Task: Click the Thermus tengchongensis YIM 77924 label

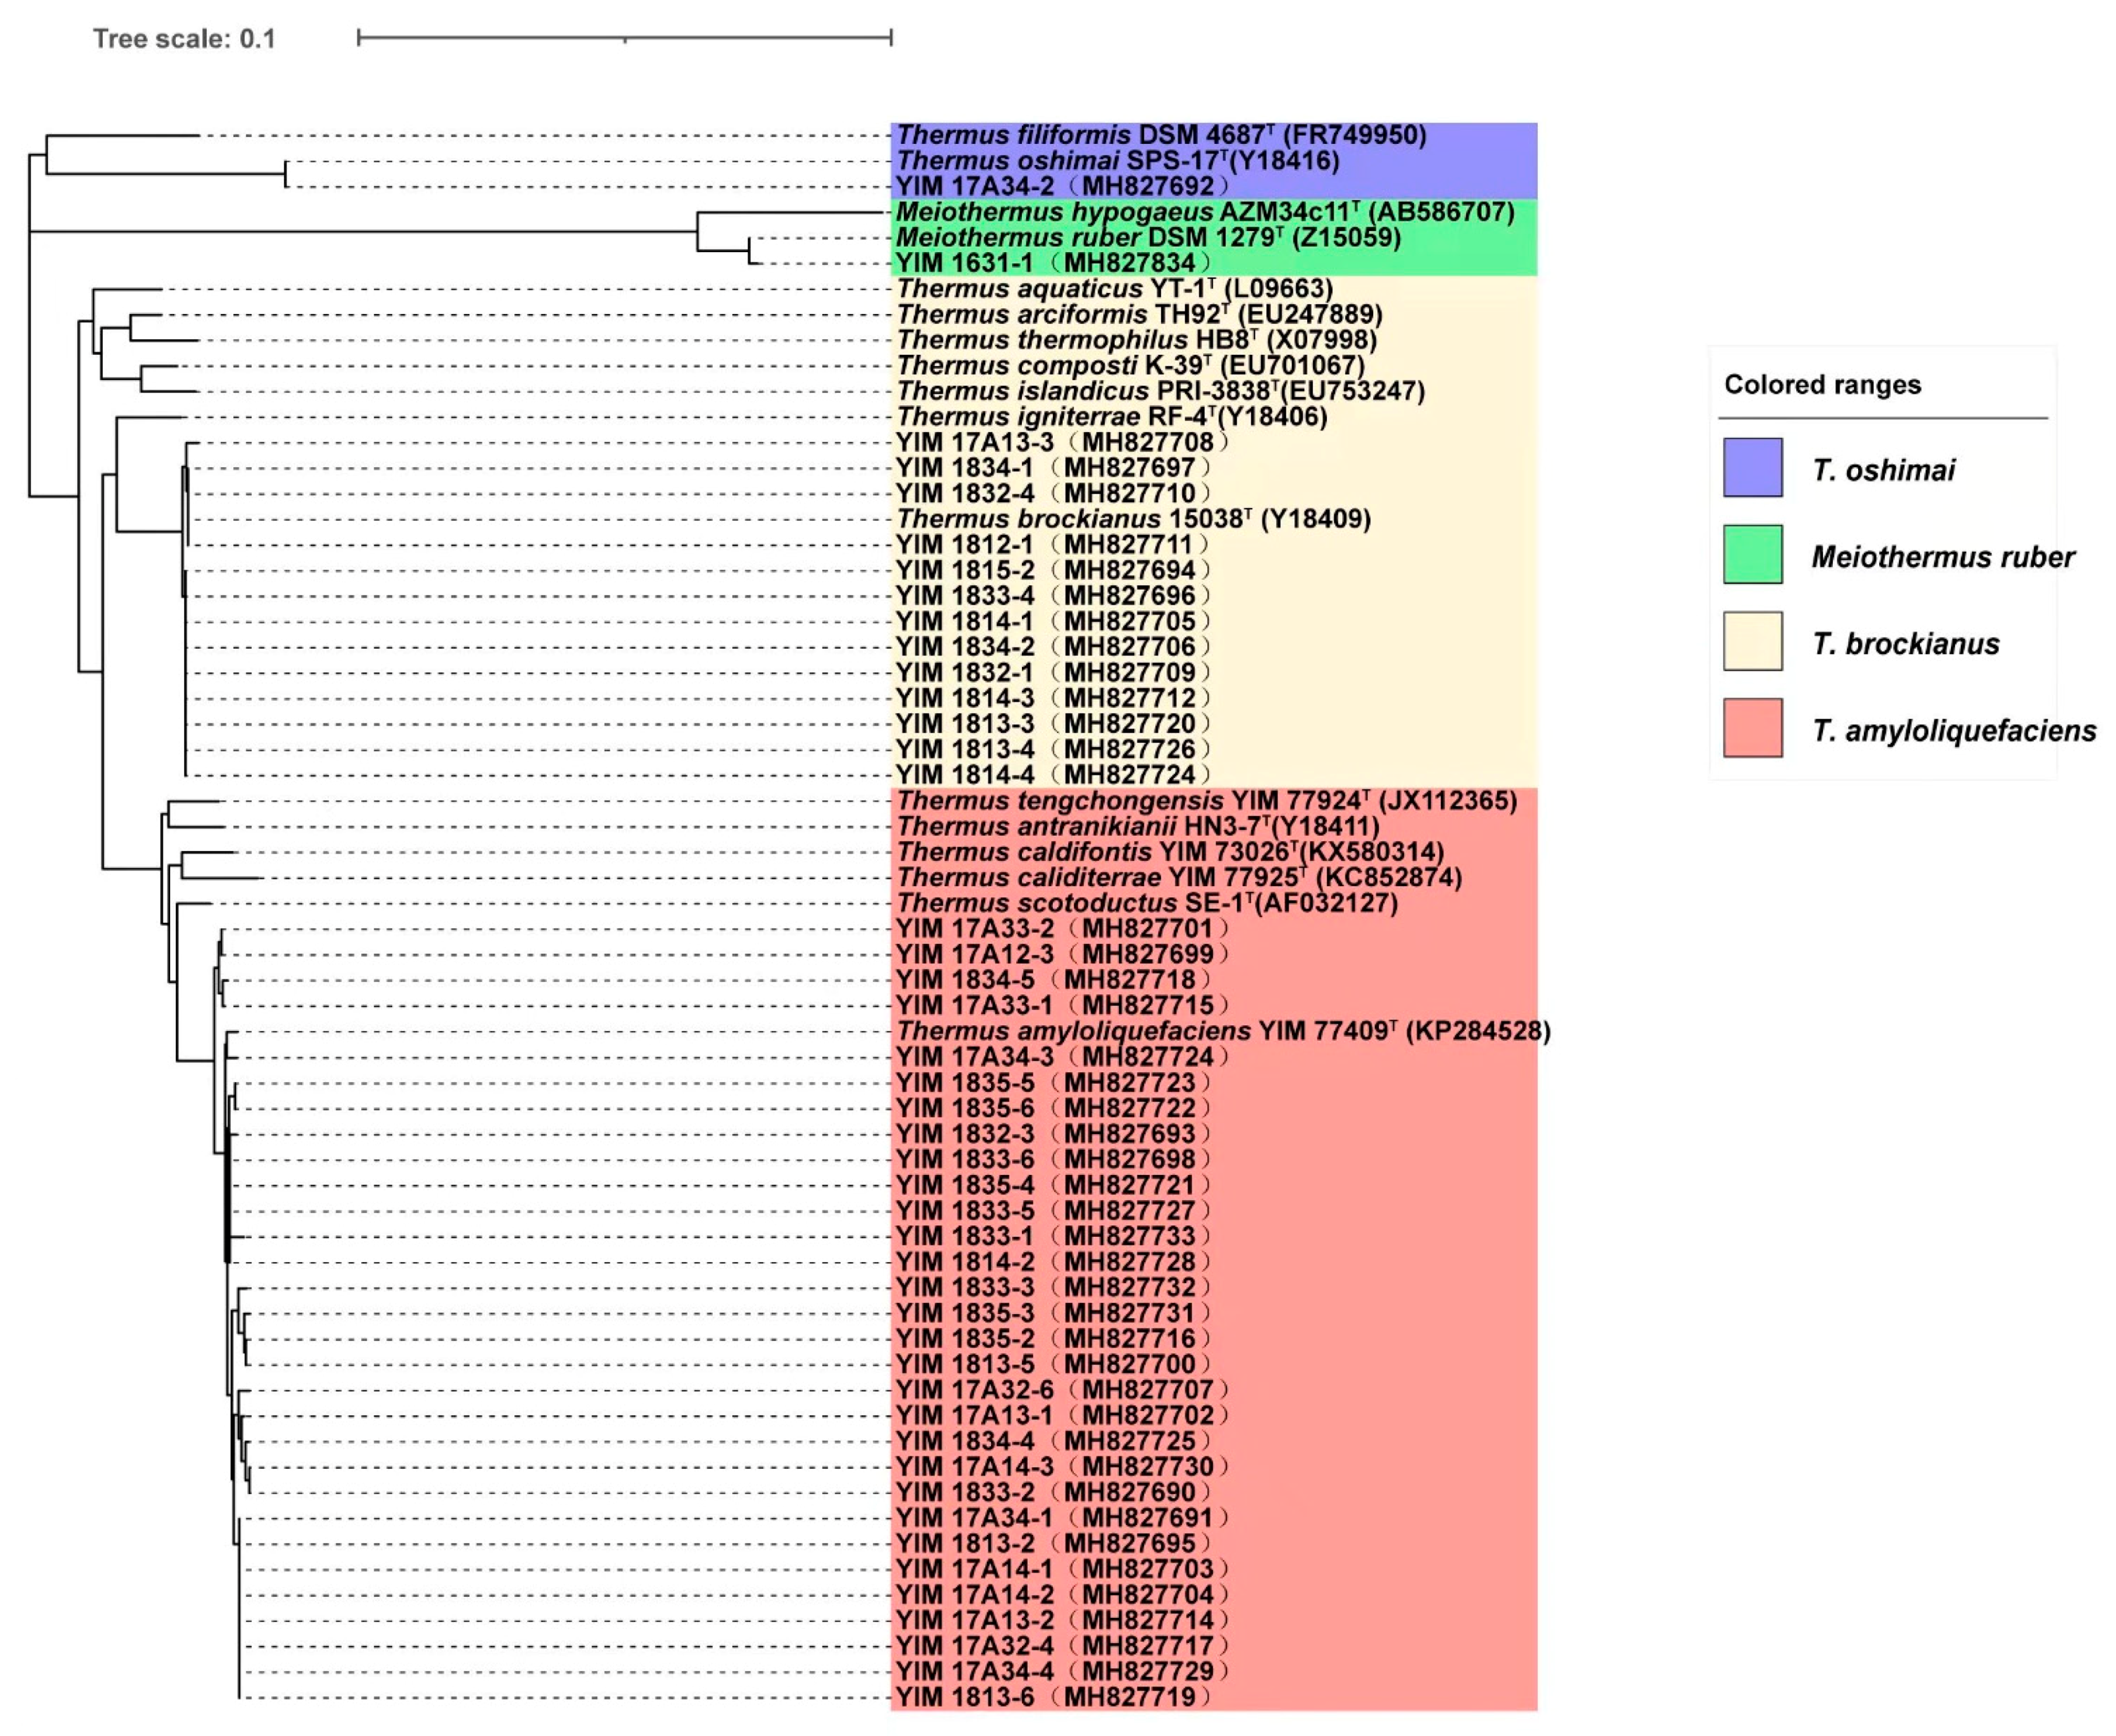Action: pos(1206,801)
